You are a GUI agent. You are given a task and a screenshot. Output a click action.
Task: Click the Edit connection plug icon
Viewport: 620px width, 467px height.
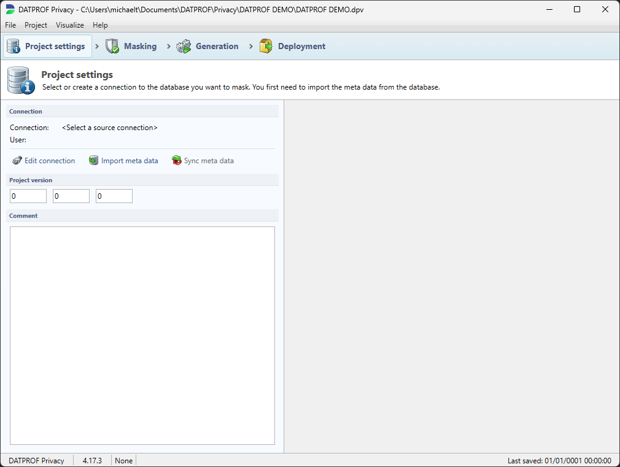coord(17,161)
